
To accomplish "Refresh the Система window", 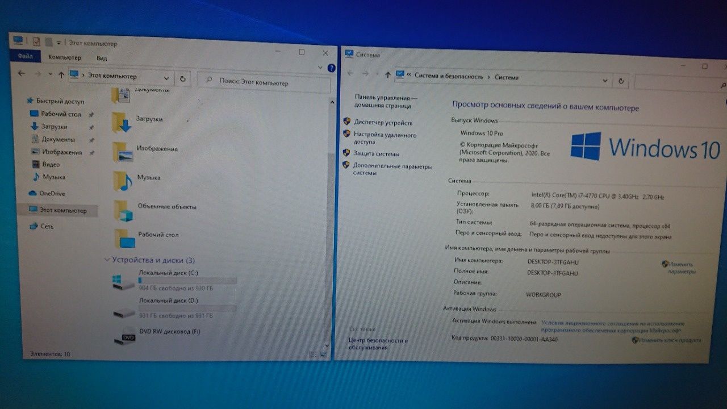I will click(621, 81).
